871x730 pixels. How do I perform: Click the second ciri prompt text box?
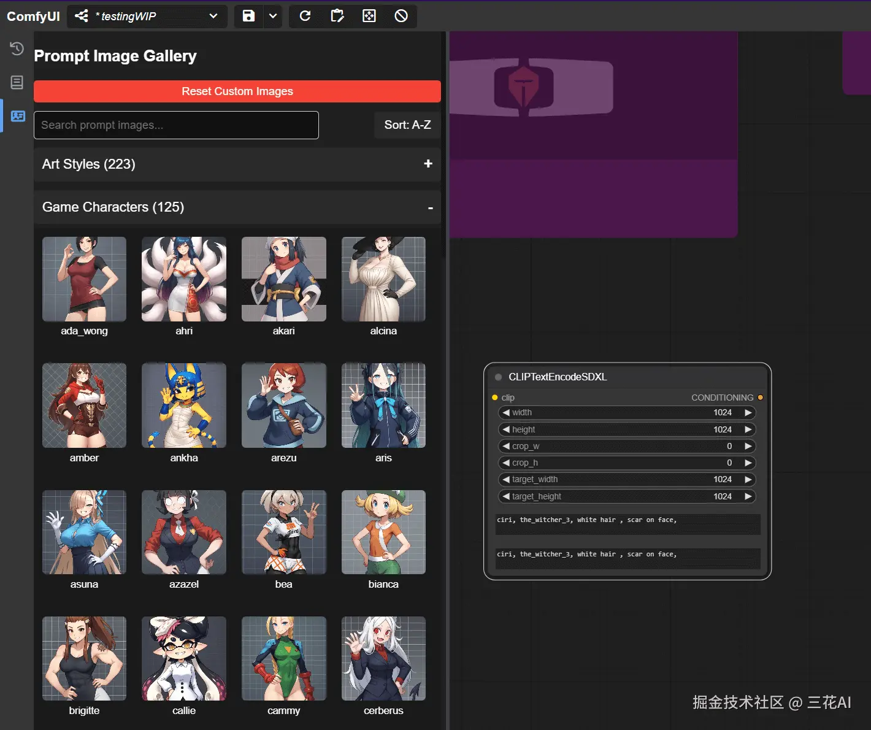tap(628, 559)
